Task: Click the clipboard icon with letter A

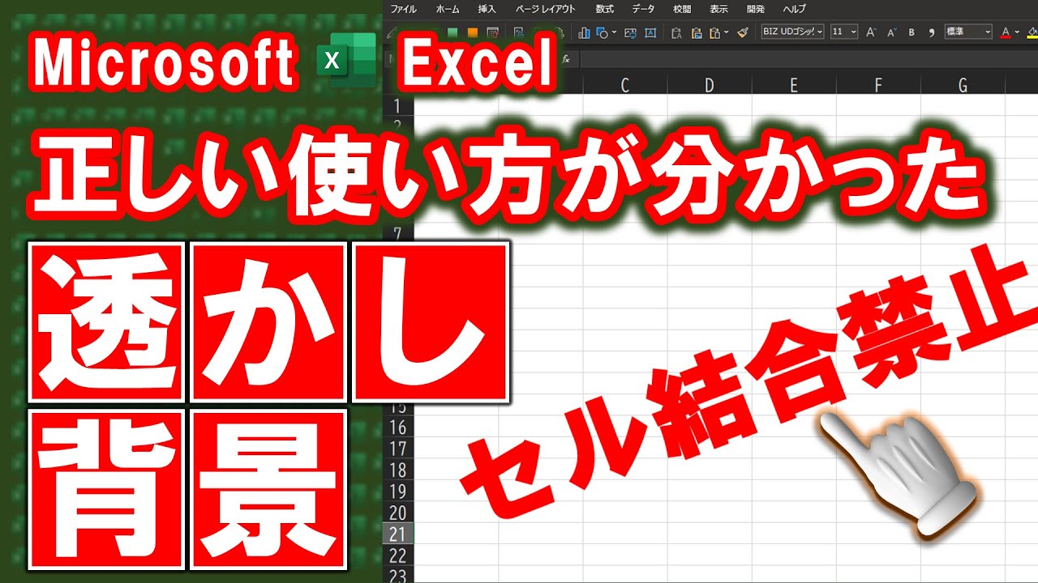Action: coord(676,32)
